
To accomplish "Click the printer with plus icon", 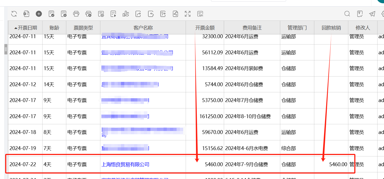I will tap(89, 14).
